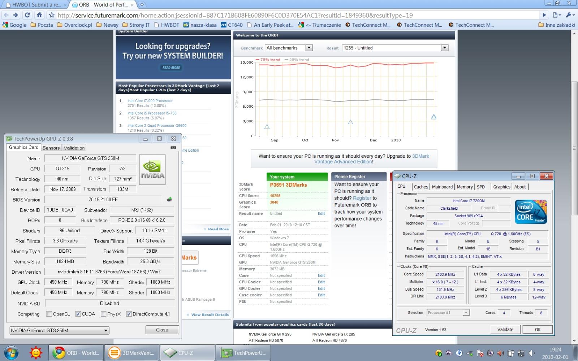Open the browser page menu icon

tap(557, 15)
